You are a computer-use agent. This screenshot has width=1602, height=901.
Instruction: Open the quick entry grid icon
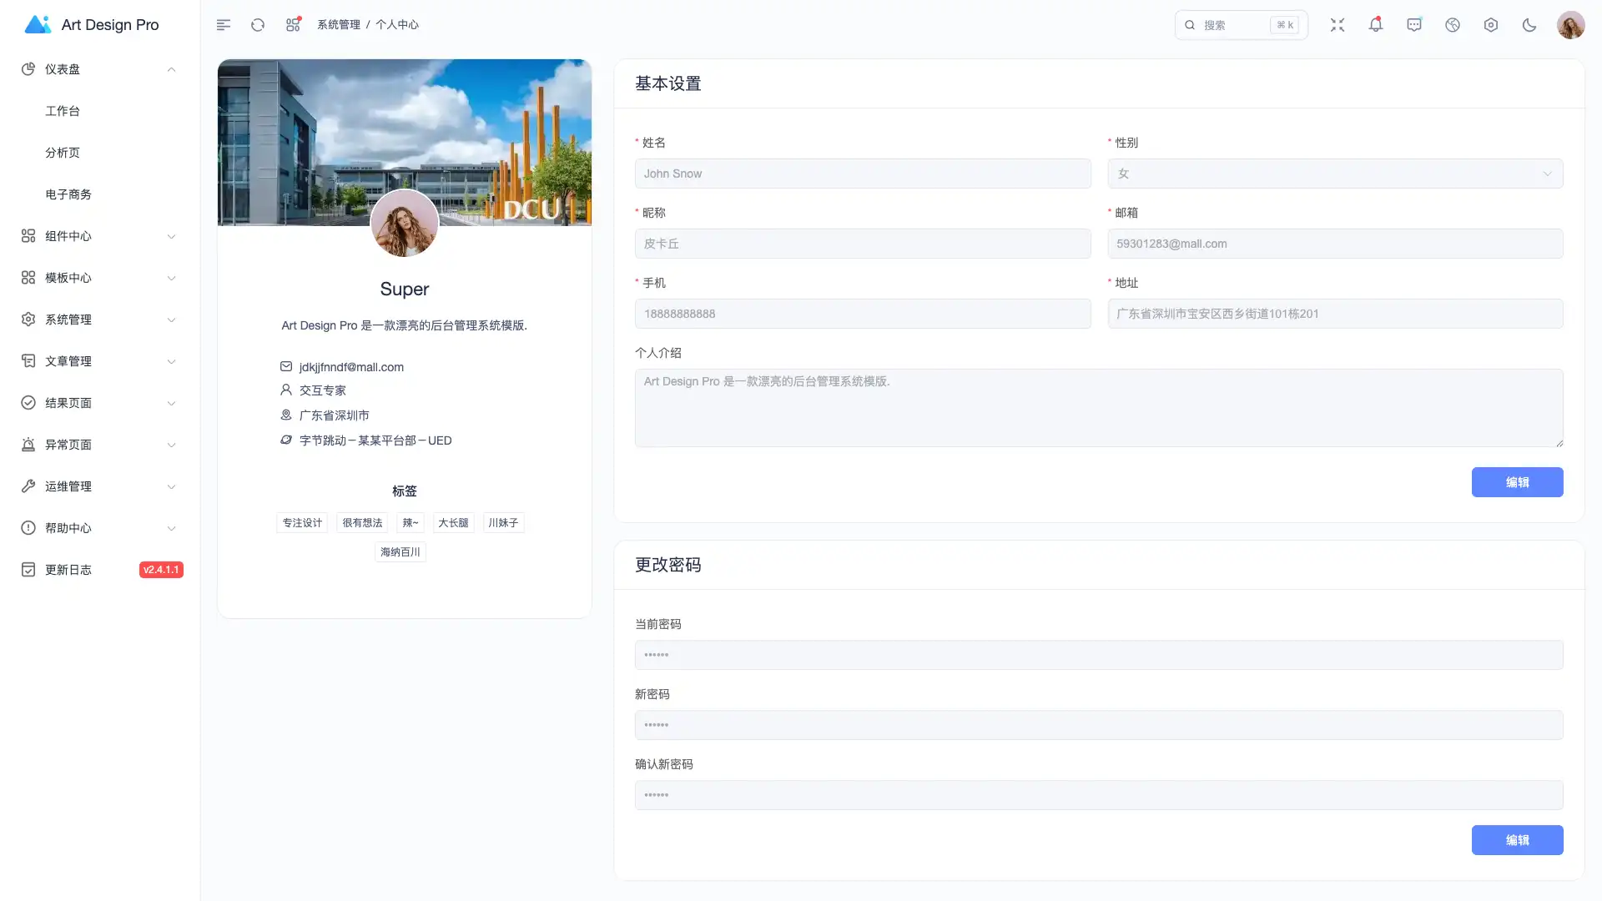[x=293, y=25]
